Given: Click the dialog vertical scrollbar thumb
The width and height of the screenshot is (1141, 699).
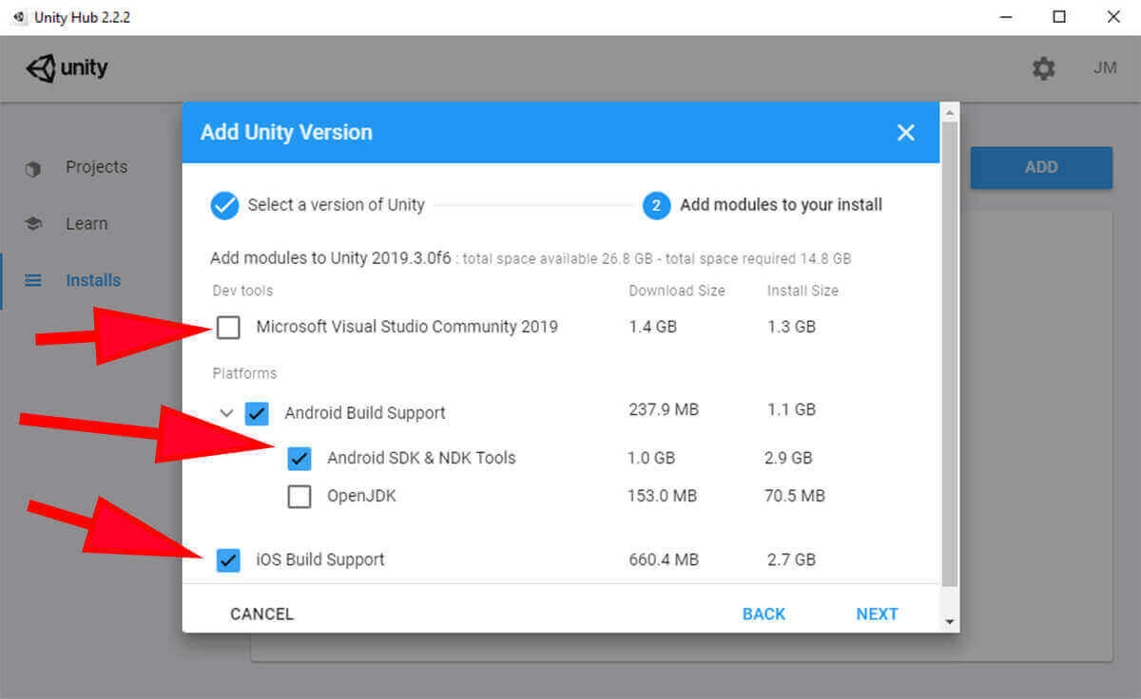Looking at the screenshot, I should [949, 353].
